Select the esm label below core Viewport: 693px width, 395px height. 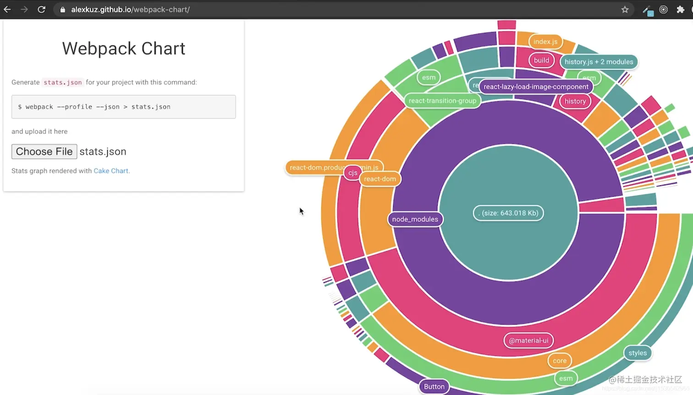pos(566,379)
